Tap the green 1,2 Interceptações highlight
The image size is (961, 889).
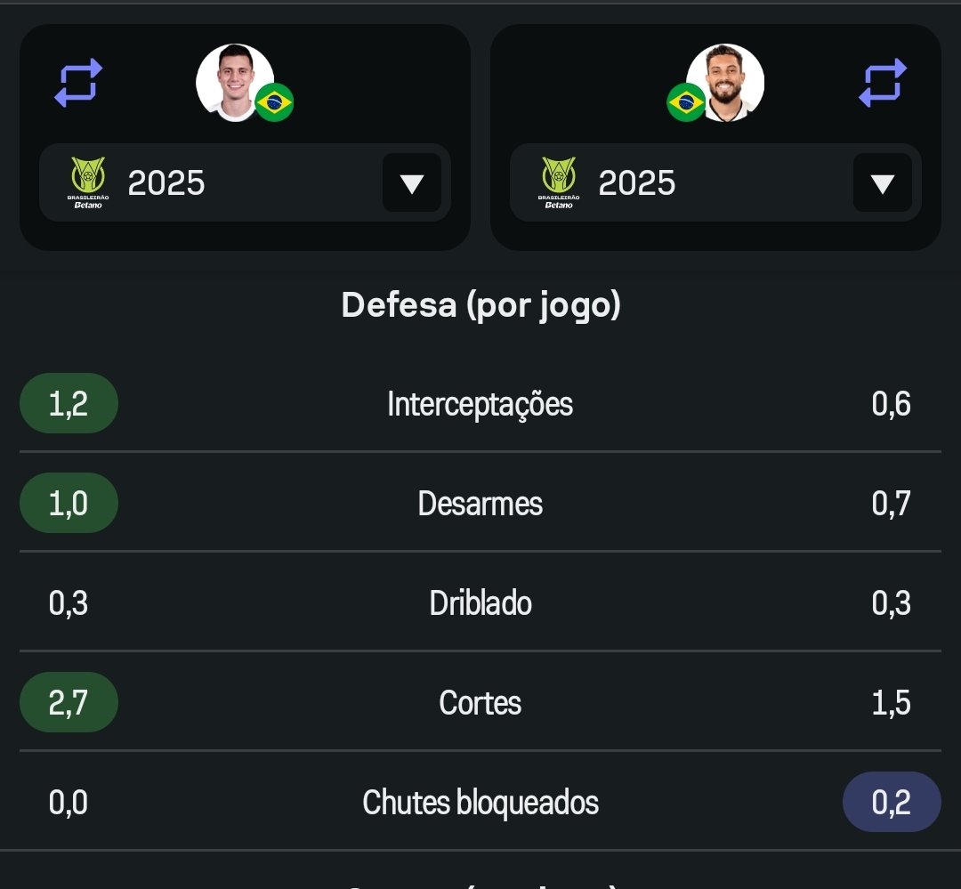[69, 404]
